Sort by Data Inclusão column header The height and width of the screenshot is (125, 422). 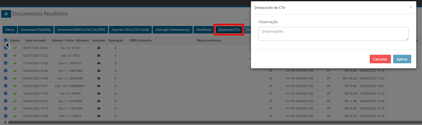[x=35, y=41]
